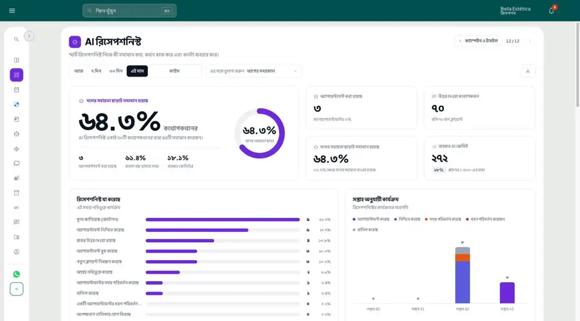Click the resolution card showing ৬৪.৩%

tap(361, 158)
